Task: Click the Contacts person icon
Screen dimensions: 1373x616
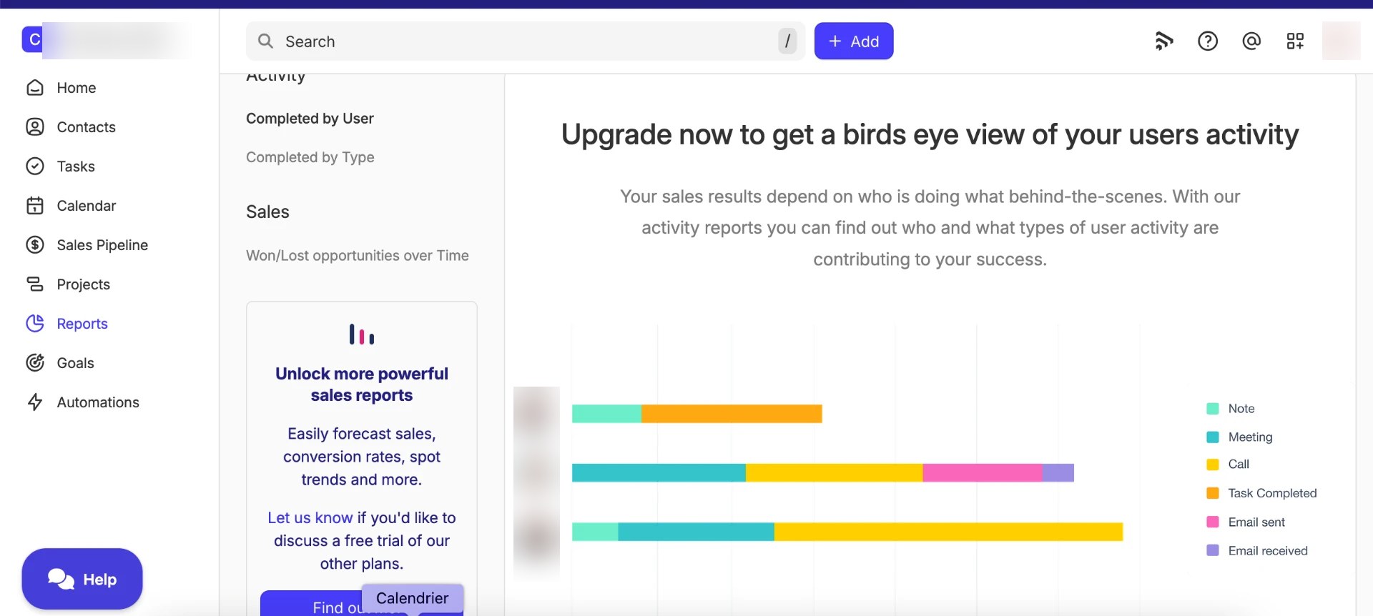Action: [x=35, y=127]
